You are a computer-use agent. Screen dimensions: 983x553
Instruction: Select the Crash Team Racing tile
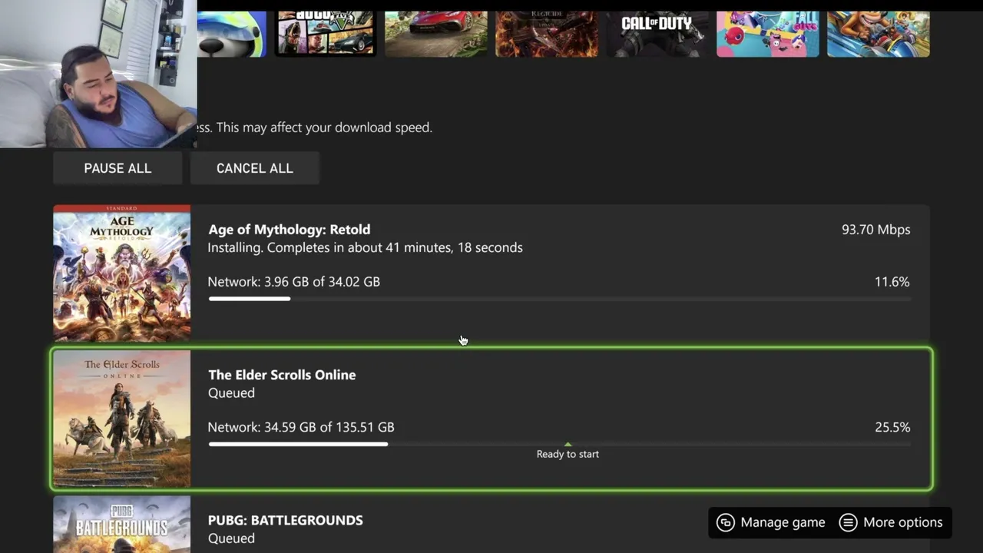(878, 34)
